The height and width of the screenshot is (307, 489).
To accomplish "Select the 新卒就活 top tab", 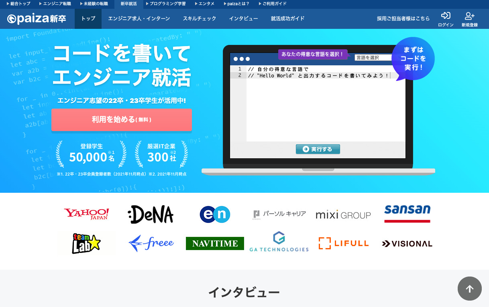I will pyautogui.click(x=128, y=4).
